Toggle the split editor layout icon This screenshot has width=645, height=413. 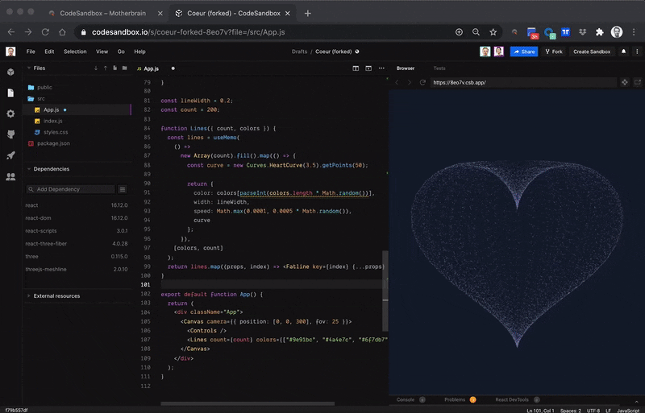coord(356,68)
